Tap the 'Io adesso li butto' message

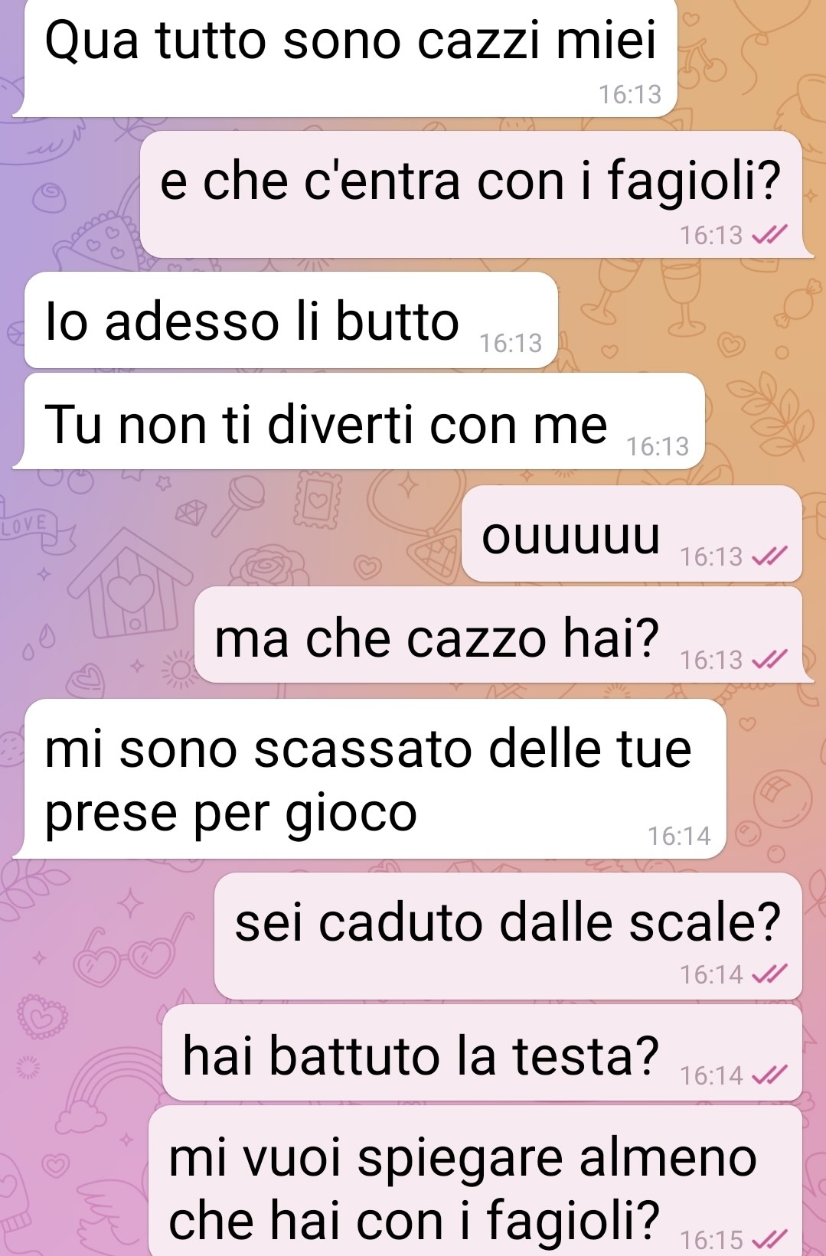click(x=291, y=321)
